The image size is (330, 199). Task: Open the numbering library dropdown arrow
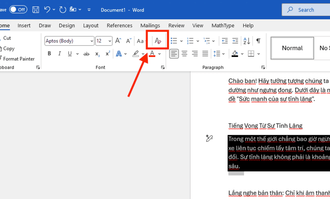[198, 41]
